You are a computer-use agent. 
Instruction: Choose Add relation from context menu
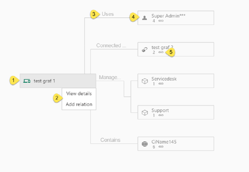tap(79, 105)
